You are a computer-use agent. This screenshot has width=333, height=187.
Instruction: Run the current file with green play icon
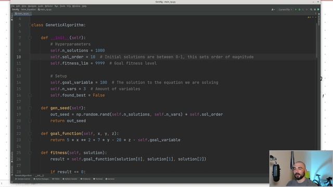[x=296, y=9]
